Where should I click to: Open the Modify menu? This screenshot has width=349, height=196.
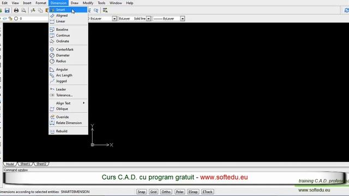click(x=88, y=3)
